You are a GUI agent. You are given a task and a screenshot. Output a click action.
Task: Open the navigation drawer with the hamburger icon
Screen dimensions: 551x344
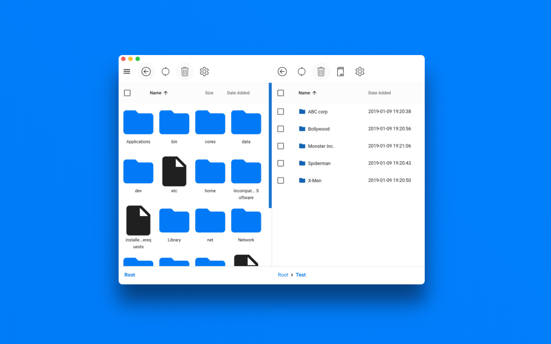coord(127,71)
